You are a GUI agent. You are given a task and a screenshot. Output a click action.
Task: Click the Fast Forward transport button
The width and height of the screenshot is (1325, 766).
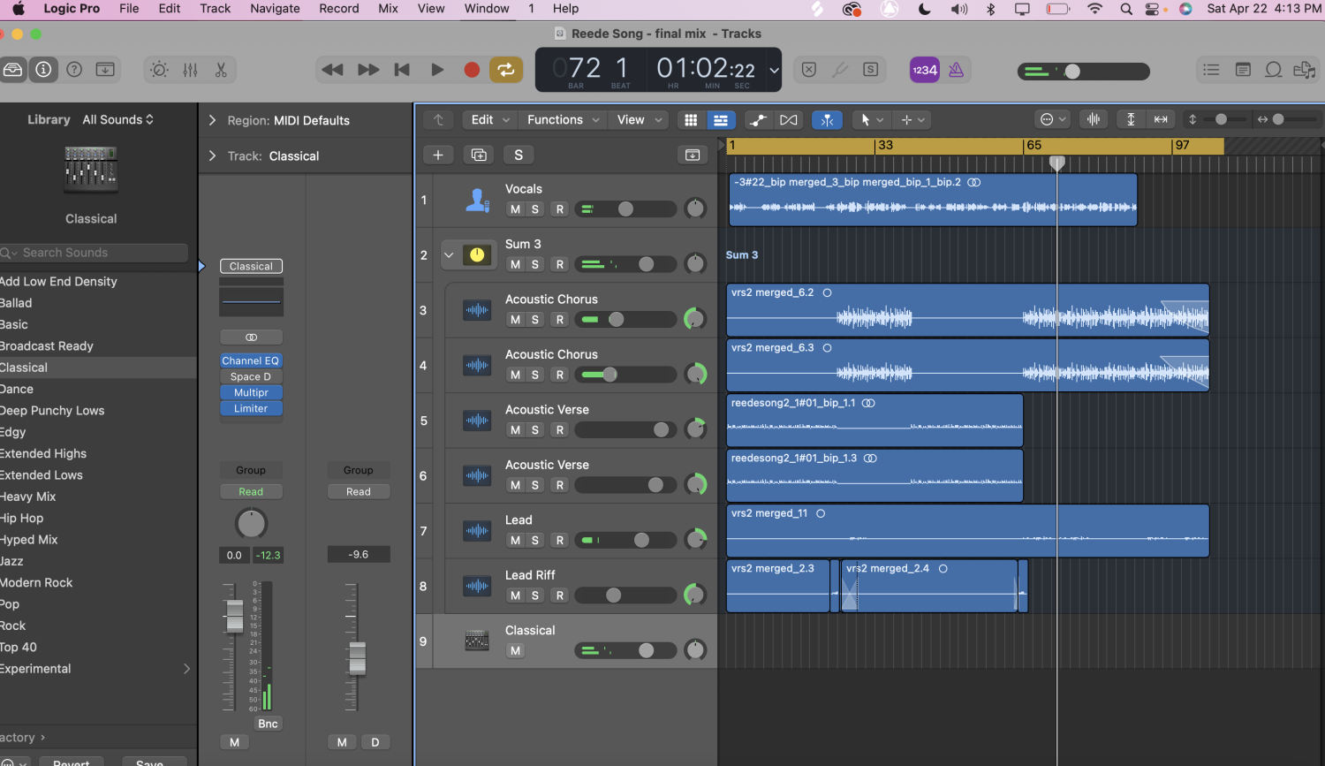[x=368, y=70]
